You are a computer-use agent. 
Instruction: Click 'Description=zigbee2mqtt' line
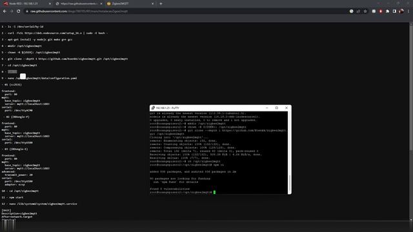coord(19,213)
